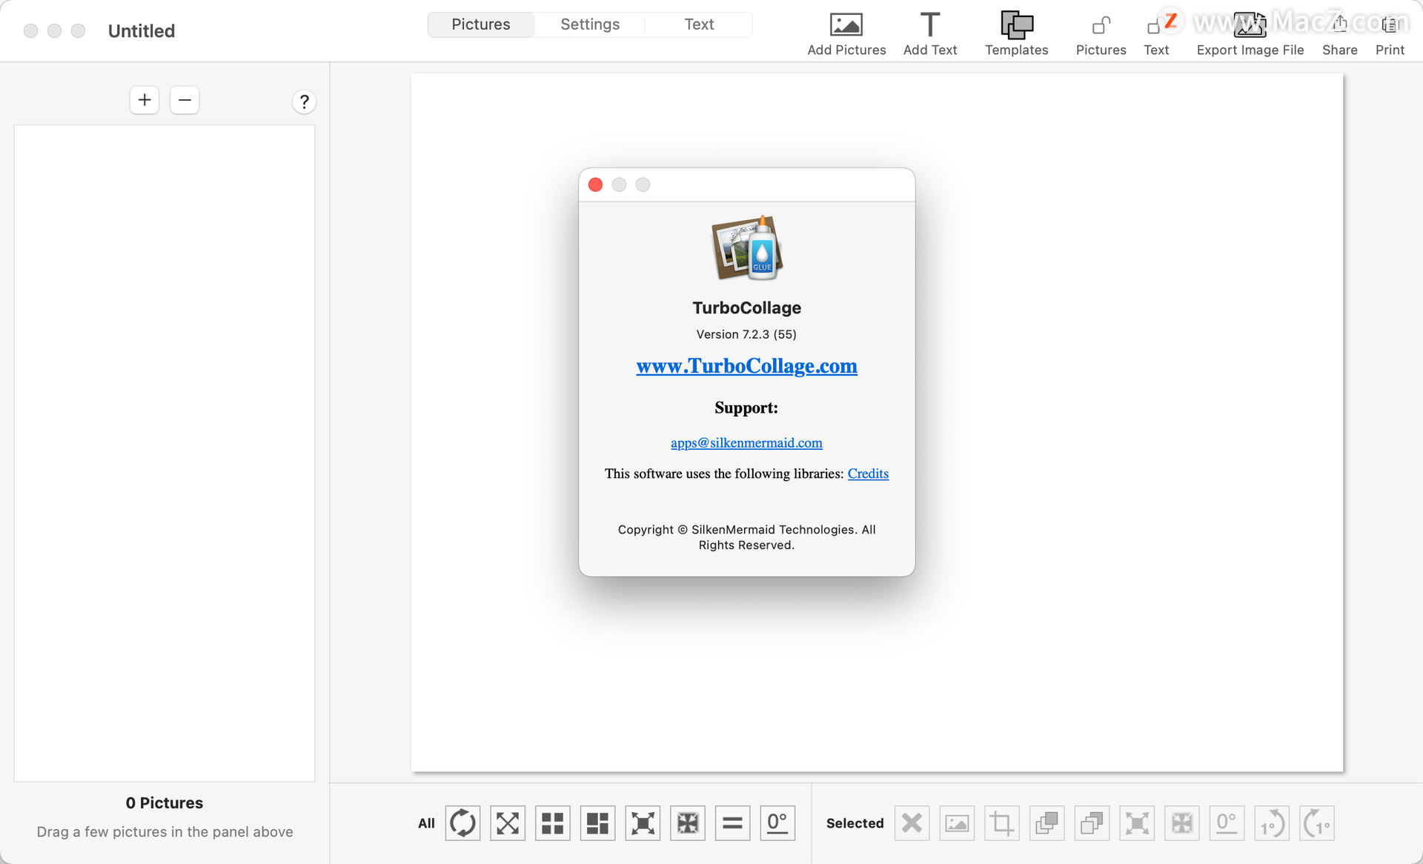Click the Add Text toolbar icon
Image resolution: width=1423 pixels, height=864 pixels.
(x=929, y=25)
